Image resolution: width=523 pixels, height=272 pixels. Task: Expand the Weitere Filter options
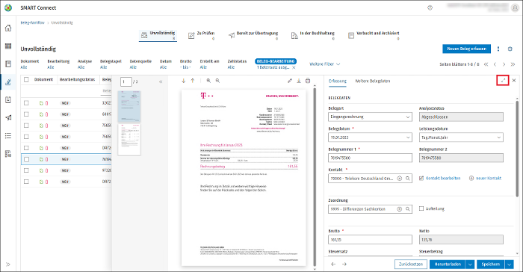(x=324, y=64)
